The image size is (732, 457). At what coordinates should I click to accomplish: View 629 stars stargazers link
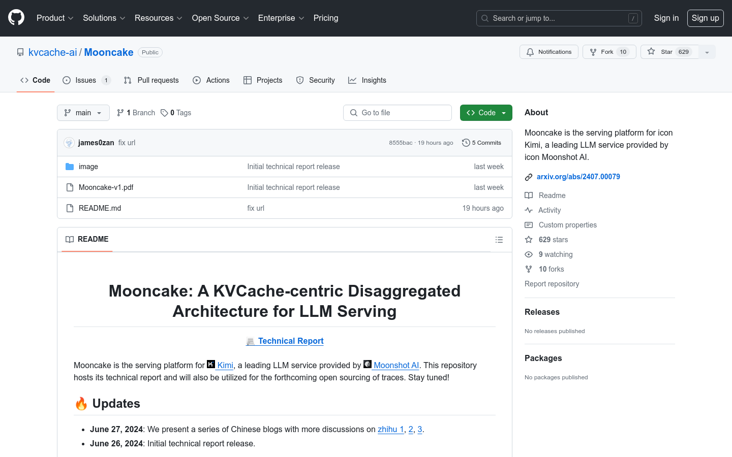[546, 240]
